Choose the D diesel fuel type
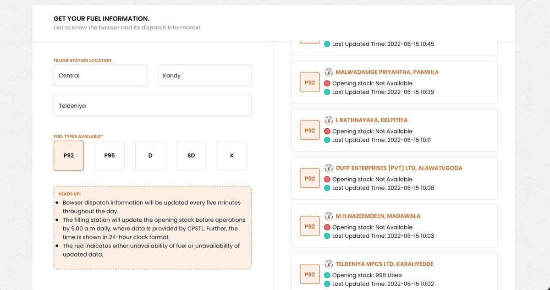Viewport: 550px width, 290px height. (x=150, y=156)
